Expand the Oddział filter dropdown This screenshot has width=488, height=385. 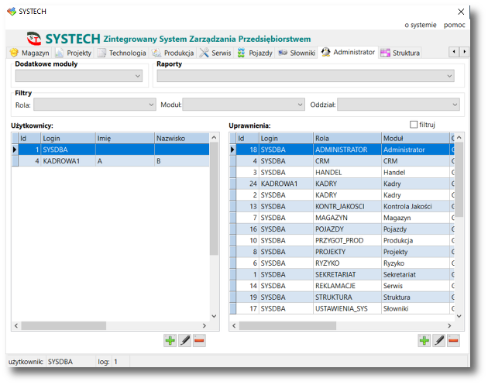[398, 105]
